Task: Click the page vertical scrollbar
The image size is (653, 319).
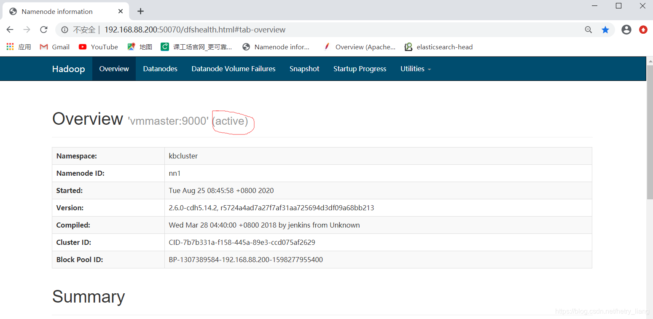Action: point(650,132)
